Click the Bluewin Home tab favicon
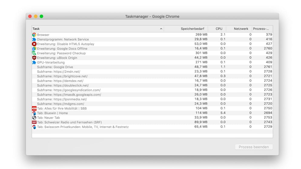Screen dimensions: 301x169 (34, 113)
